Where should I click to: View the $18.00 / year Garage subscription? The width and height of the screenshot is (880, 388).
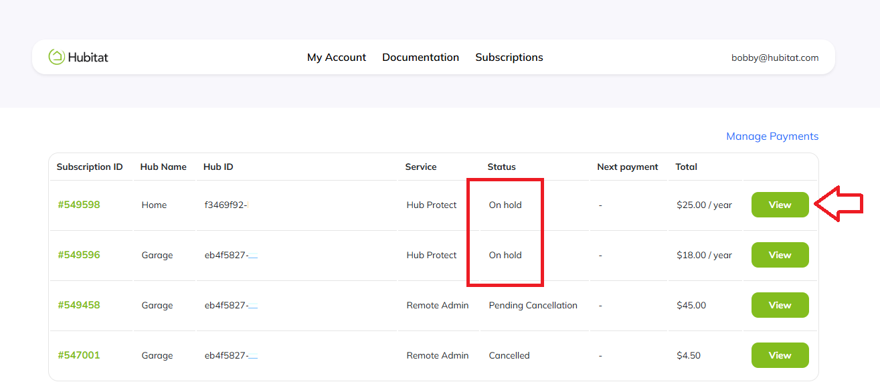(x=780, y=255)
